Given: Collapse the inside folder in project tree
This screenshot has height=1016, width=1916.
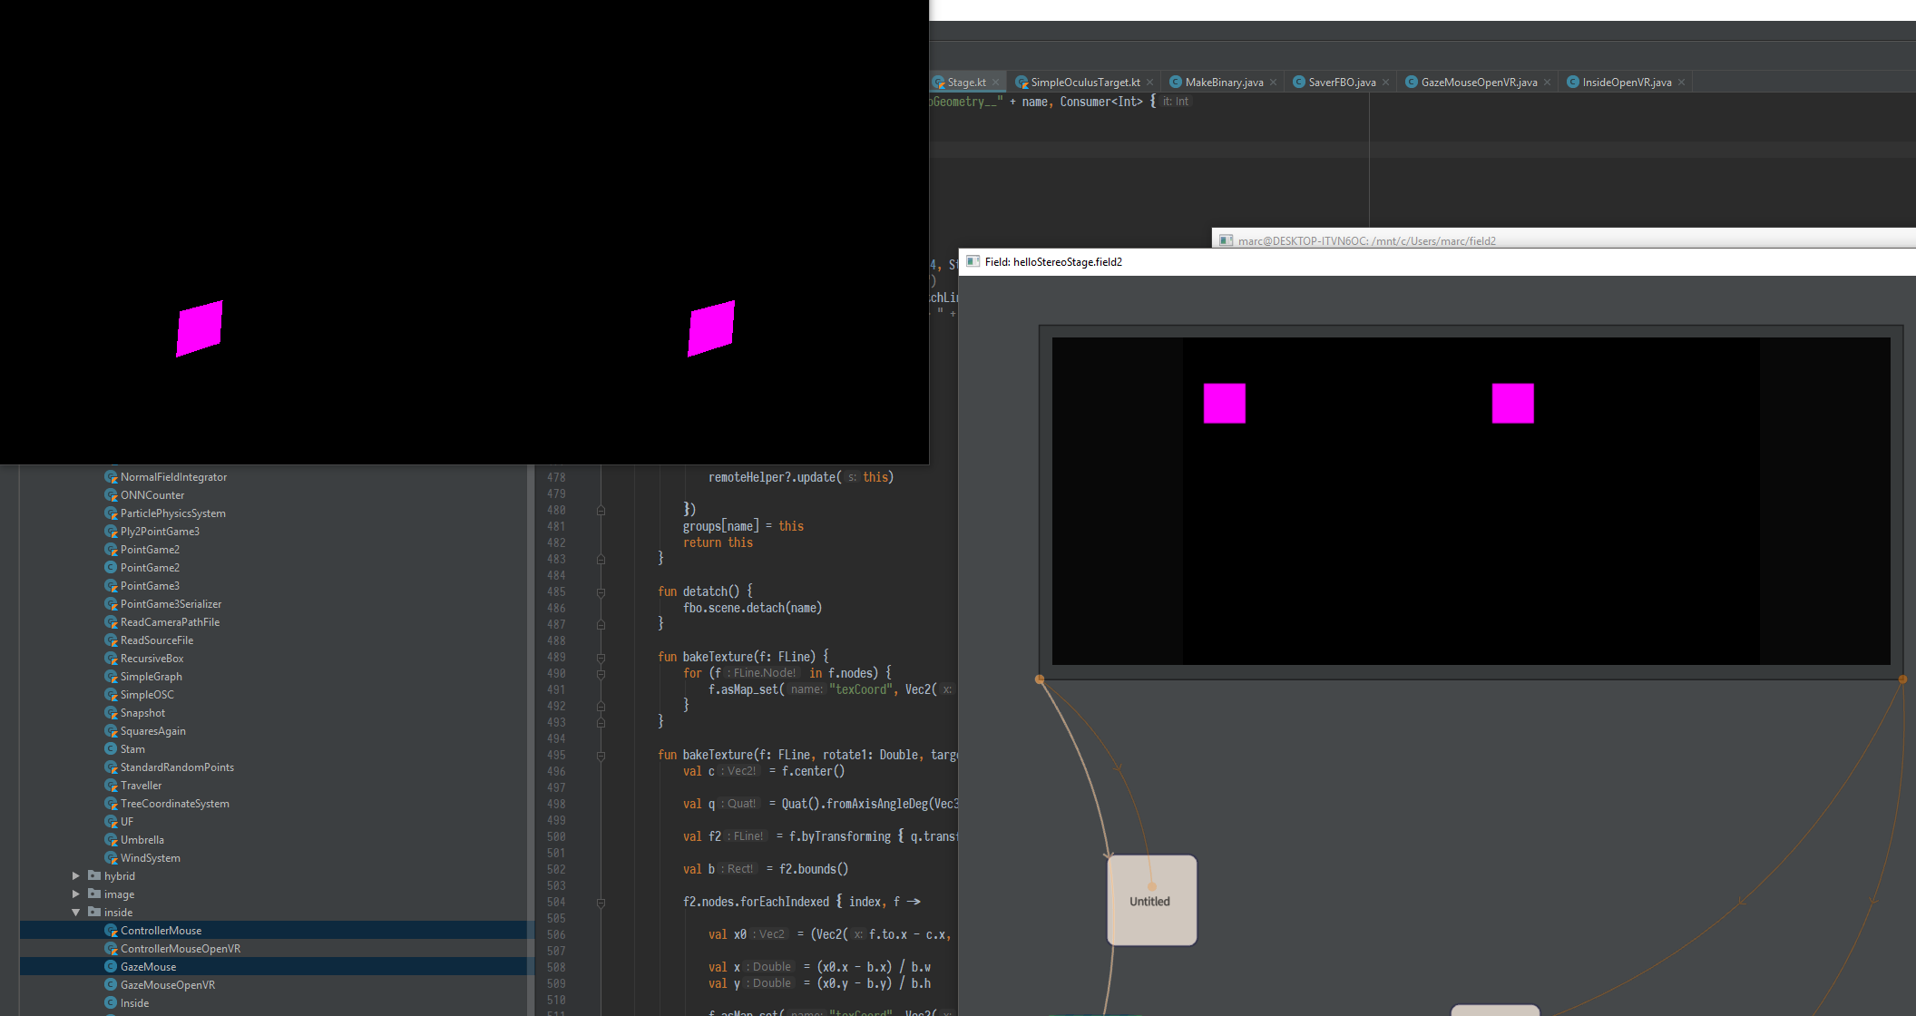Looking at the screenshot, I should click(76, 913).
